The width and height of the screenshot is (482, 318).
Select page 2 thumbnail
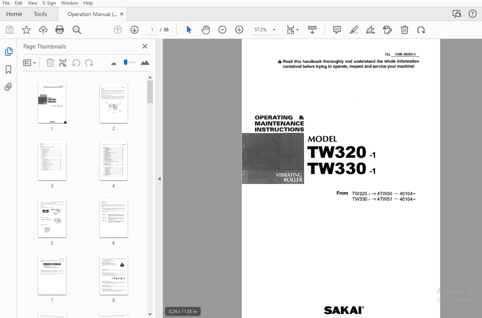coord(114,103)
